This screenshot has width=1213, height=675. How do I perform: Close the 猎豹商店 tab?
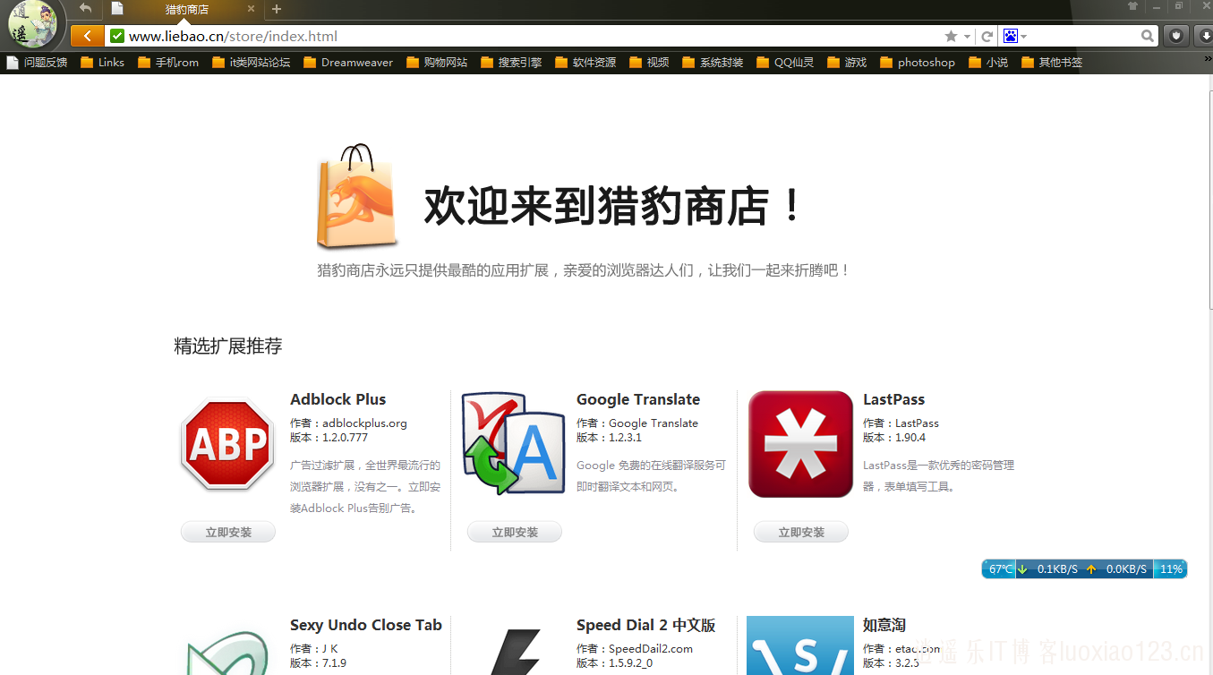(251, 9)
